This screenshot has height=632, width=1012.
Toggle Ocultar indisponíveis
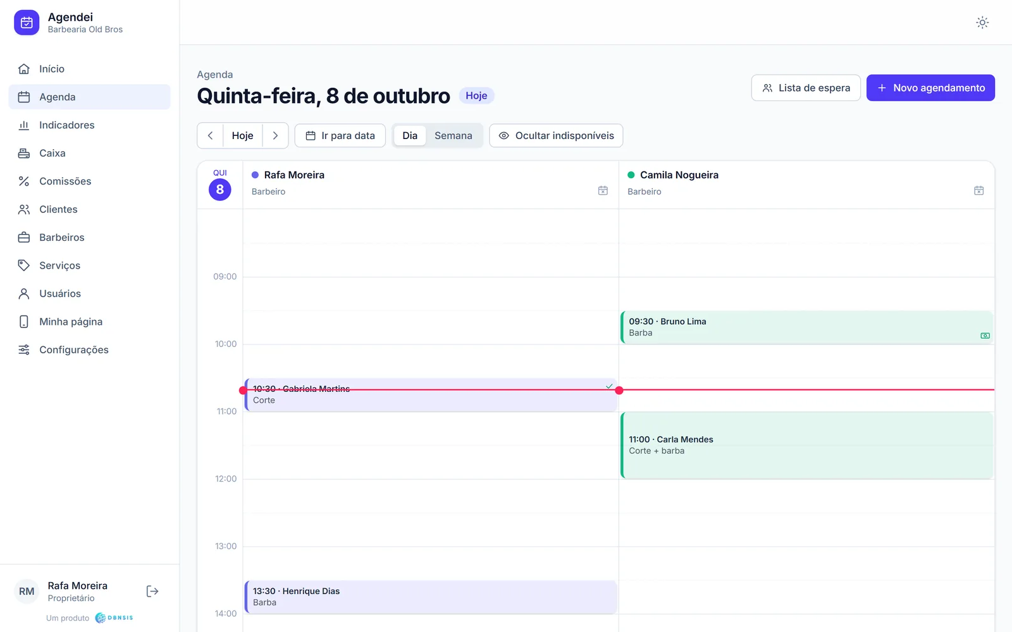(556, 136)
